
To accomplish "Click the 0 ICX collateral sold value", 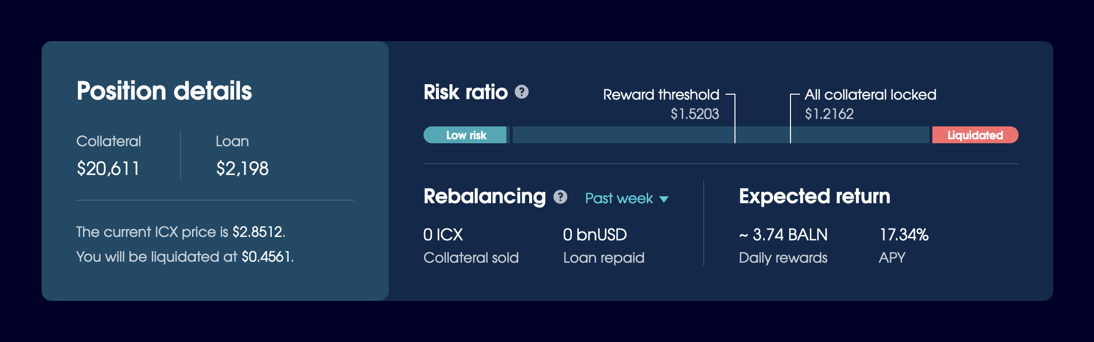I will pos(443,234).
